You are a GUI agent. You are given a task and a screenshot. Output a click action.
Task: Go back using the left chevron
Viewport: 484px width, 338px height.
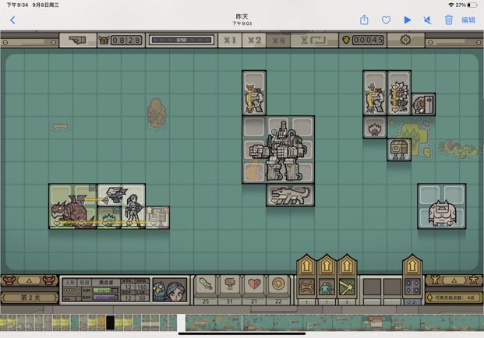[x=12, y=19]
